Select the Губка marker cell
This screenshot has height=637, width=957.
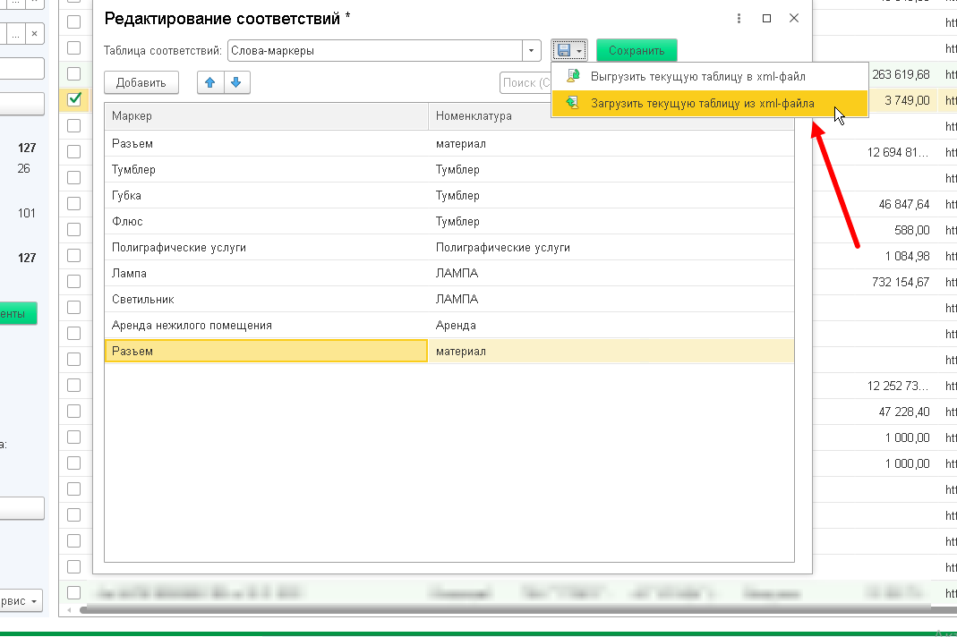click(x=266, y=195)
